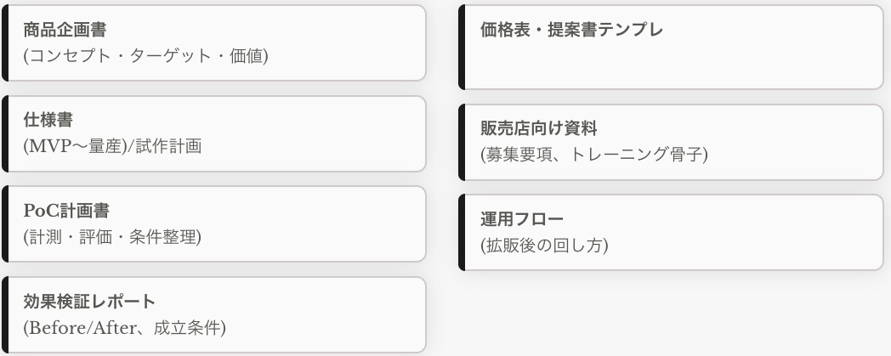Viewport: 891px width, 356px height.
Task: Click the dark left bar of the 効果検証レポート card
Action: (x=4, y=314)
